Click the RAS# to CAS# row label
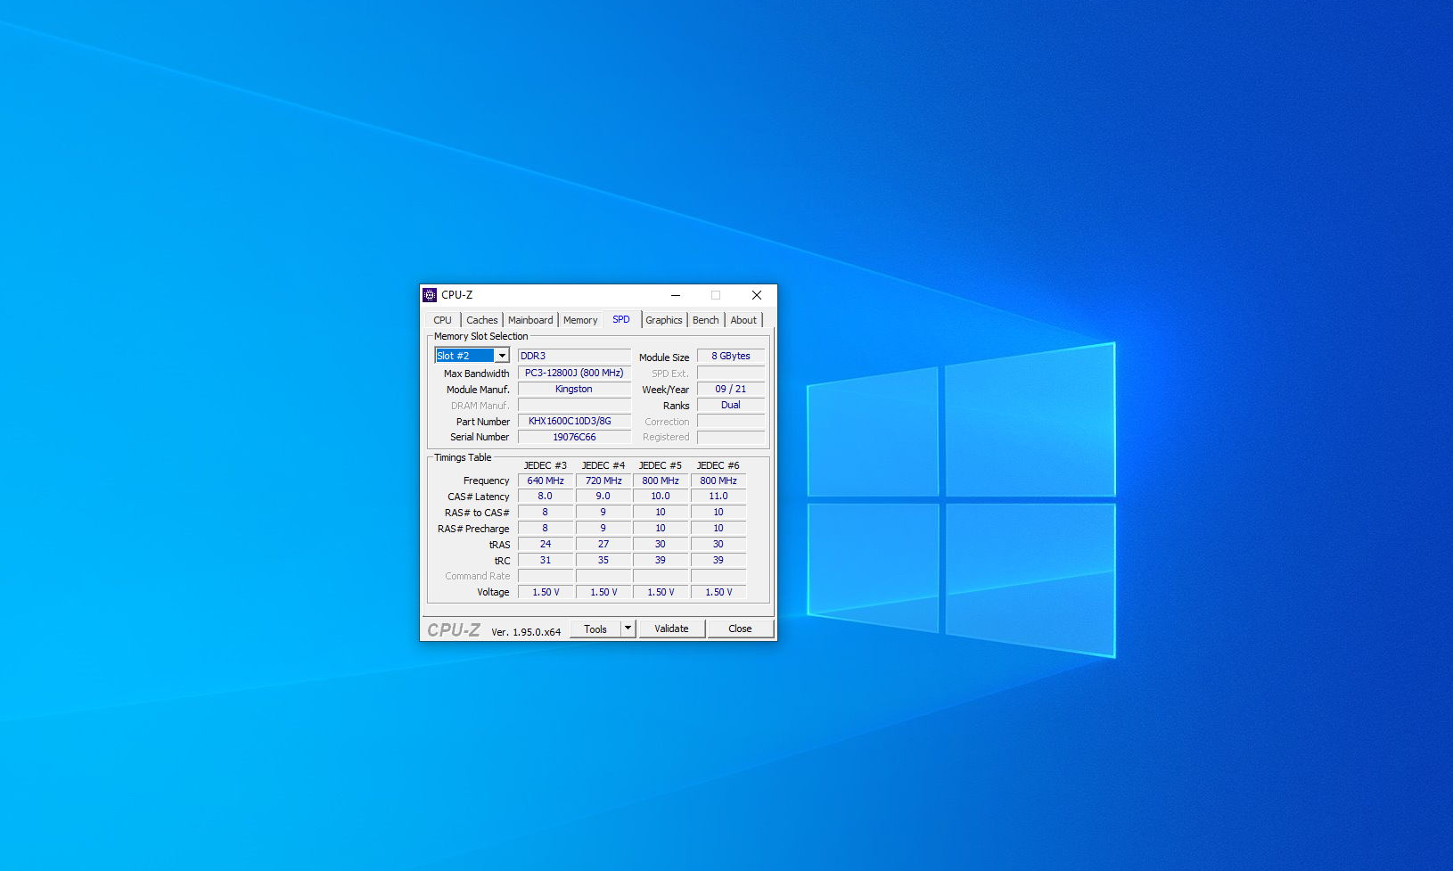The height and width of the screenshot is (871, 1453). point(477,513)
